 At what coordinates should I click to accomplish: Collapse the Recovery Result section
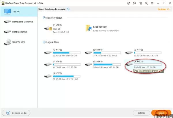[x=44, y=18]
